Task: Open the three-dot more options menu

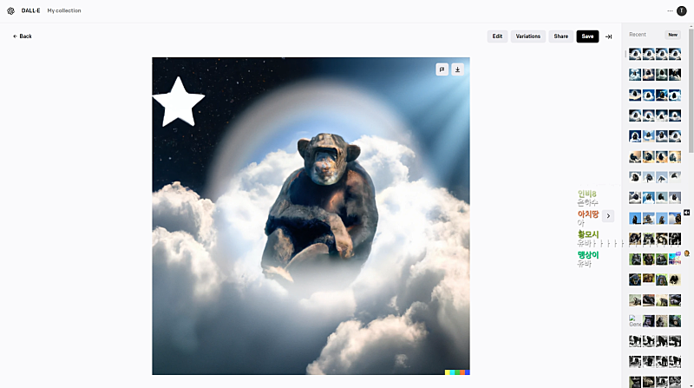Action: point(670,10)
